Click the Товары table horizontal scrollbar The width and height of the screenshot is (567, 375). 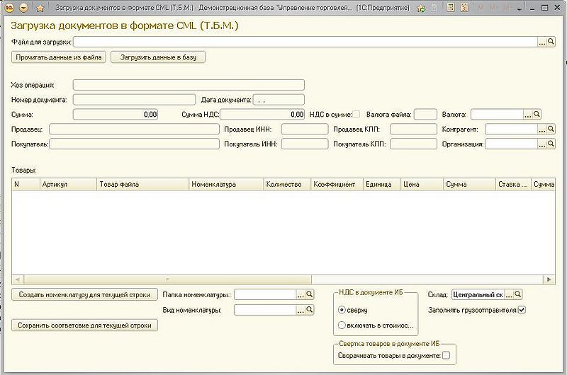click(x=283, y=279)
